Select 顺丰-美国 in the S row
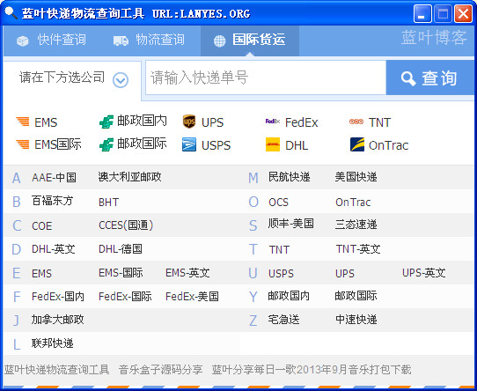The height and width of the screenshot is (391, 477). [x=290, y=224]
